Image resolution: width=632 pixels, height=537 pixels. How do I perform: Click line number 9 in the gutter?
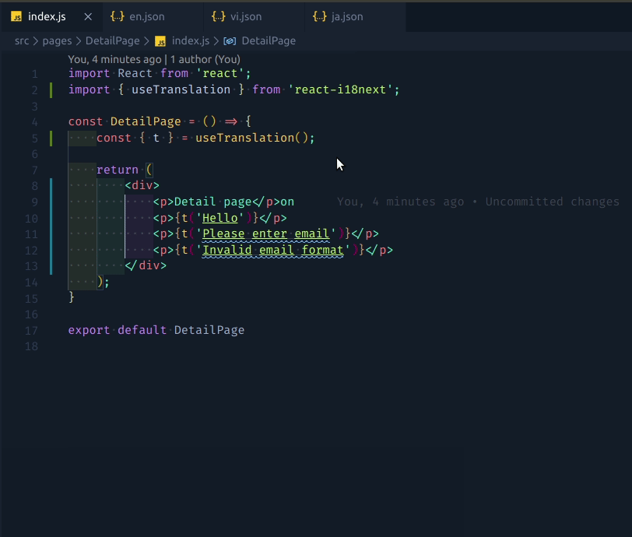pyautogui.click(x=34, y=202)
